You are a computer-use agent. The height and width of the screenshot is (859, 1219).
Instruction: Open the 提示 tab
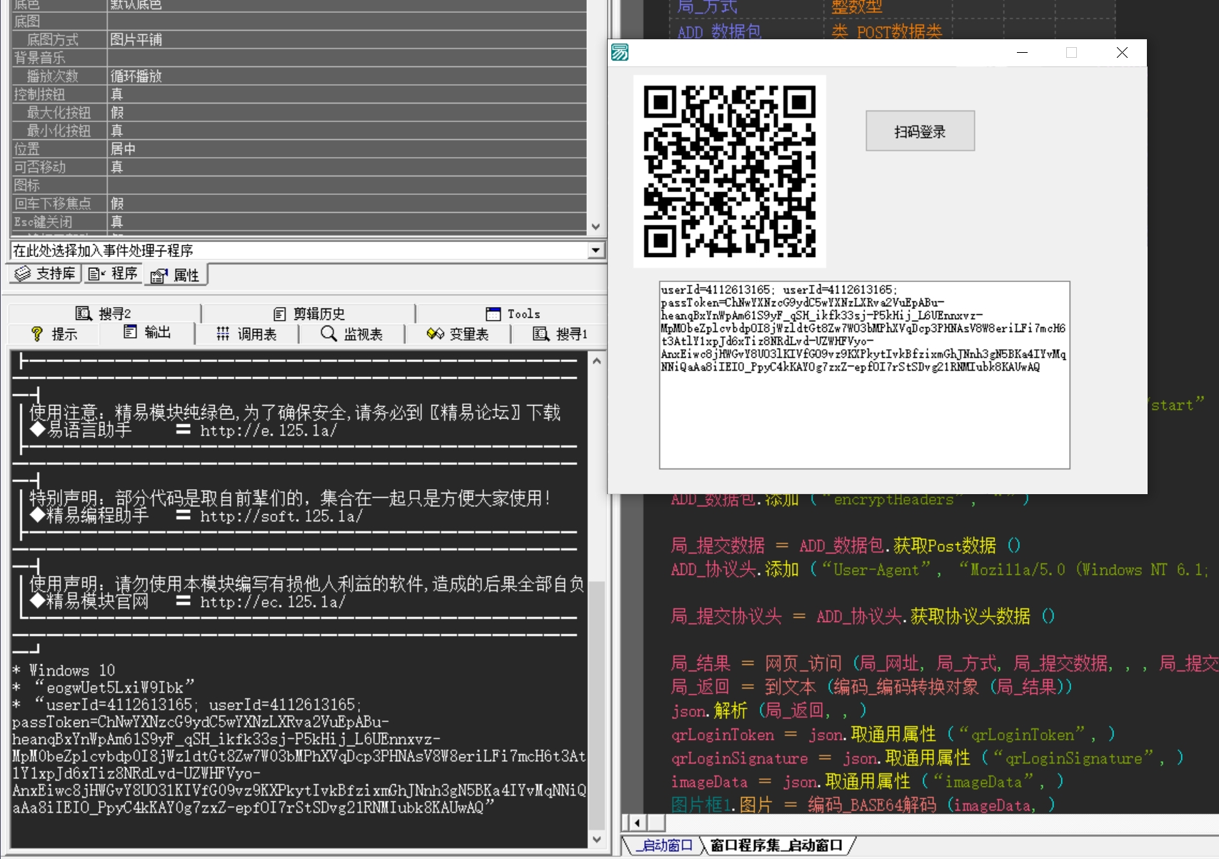pyautogui.click(x=54, y=333)
